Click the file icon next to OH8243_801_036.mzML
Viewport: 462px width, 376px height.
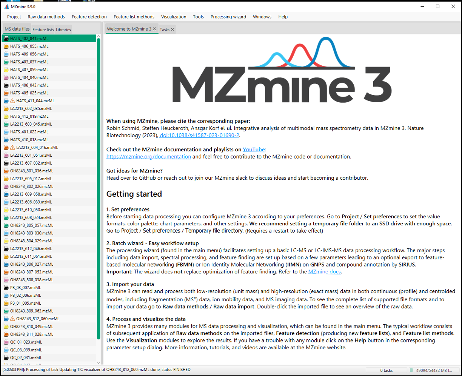point(6,171)
